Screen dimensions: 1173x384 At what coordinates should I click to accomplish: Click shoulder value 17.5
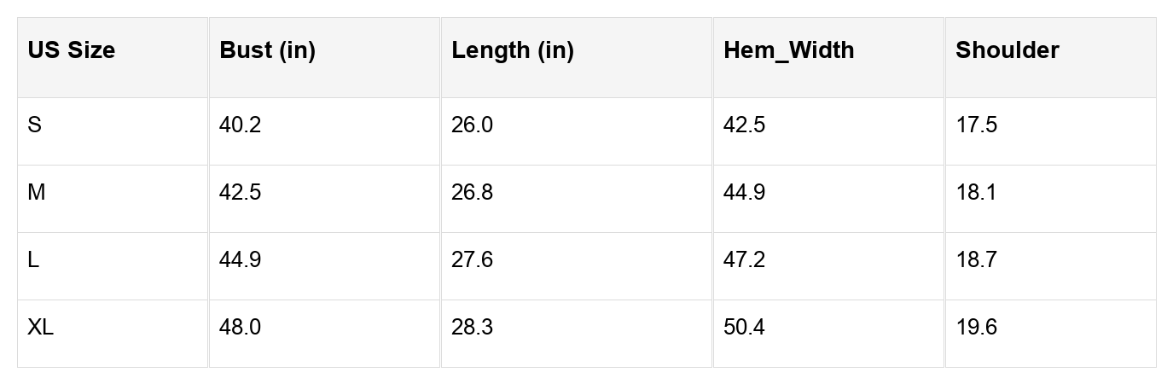click(976, 125)
